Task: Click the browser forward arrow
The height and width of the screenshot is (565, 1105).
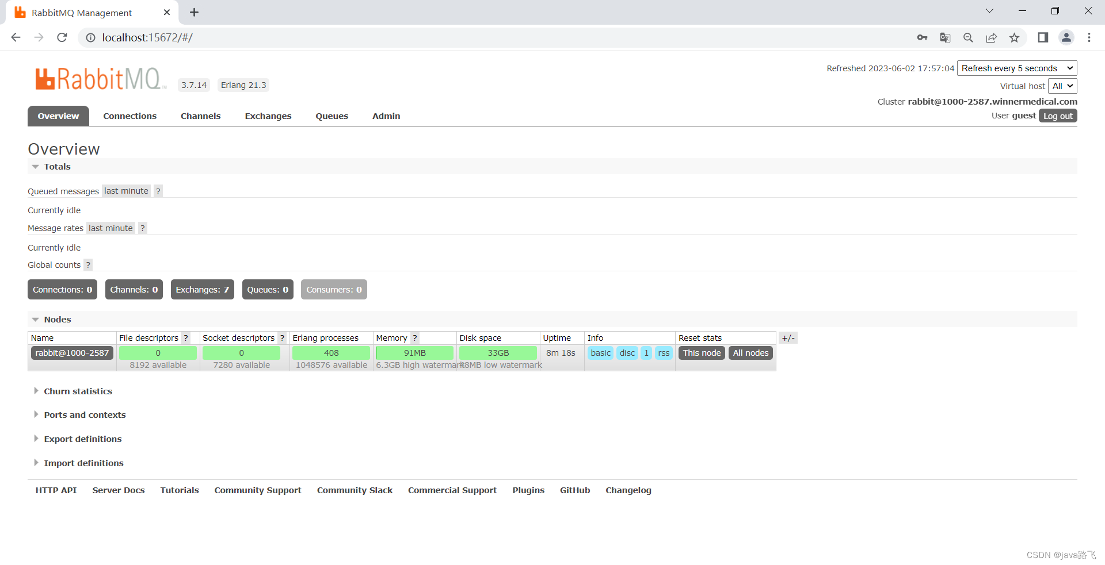Action: click(39, 37)
